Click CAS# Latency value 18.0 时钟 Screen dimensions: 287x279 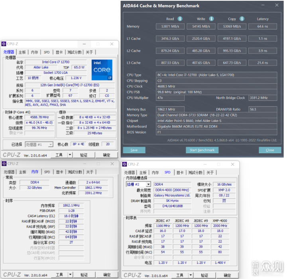click(71, 216)
